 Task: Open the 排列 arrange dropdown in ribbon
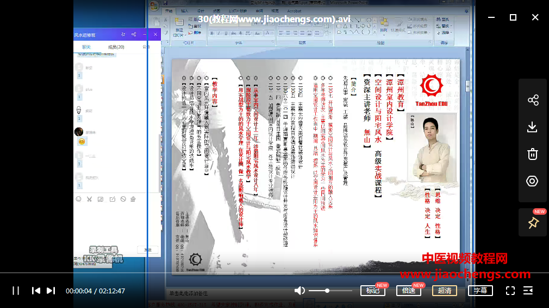384,25
